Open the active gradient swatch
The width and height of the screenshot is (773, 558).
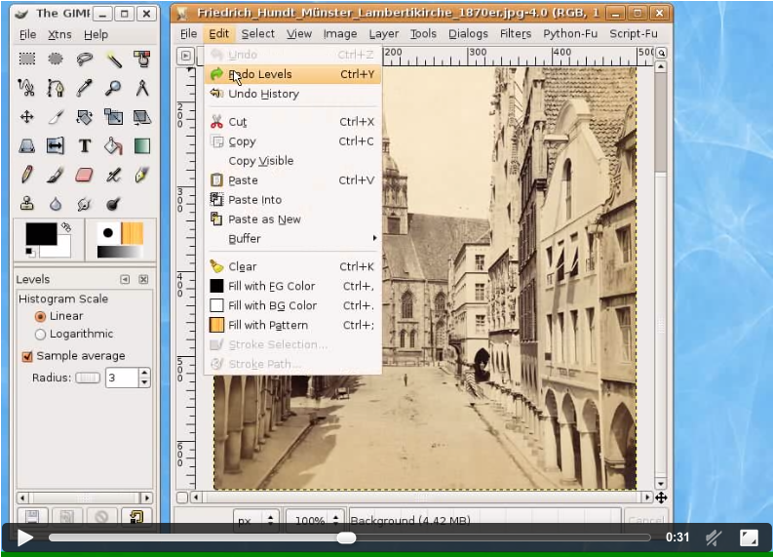[x=119, y=252]
